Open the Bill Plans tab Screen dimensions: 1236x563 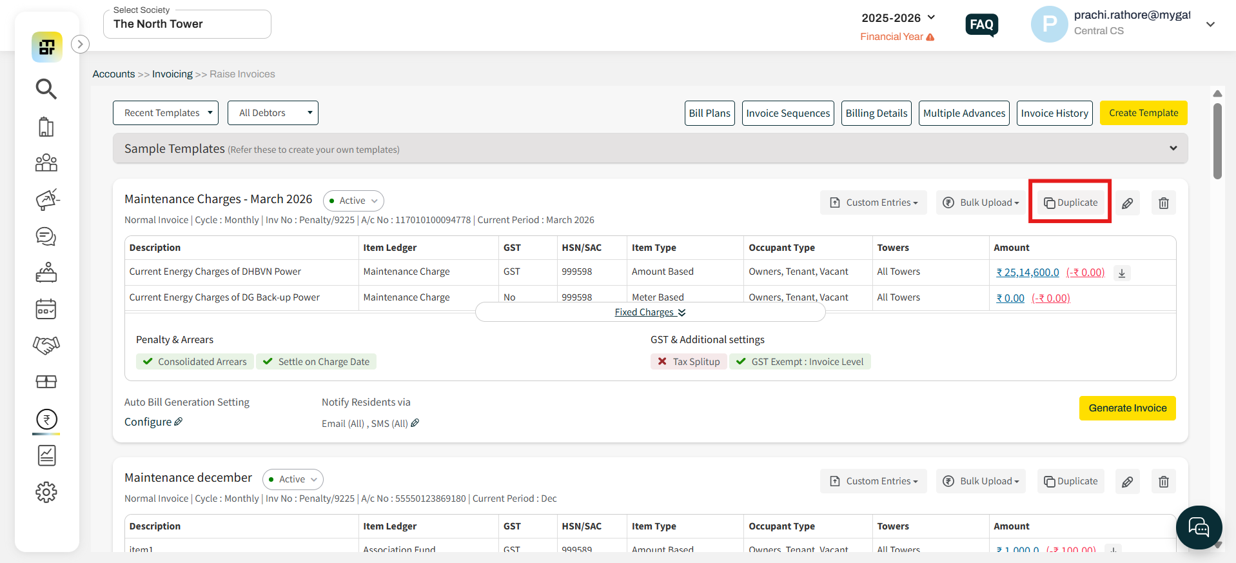click(709, 113)
